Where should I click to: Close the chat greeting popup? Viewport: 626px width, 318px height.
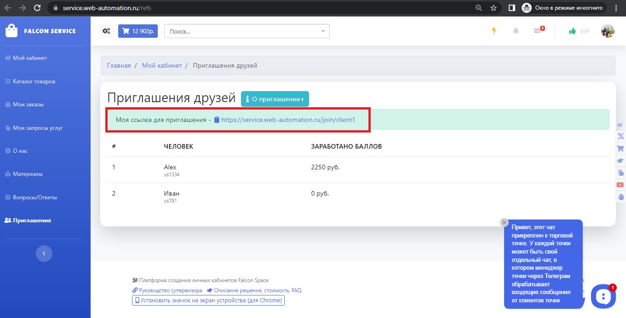[x=504, y=222]
